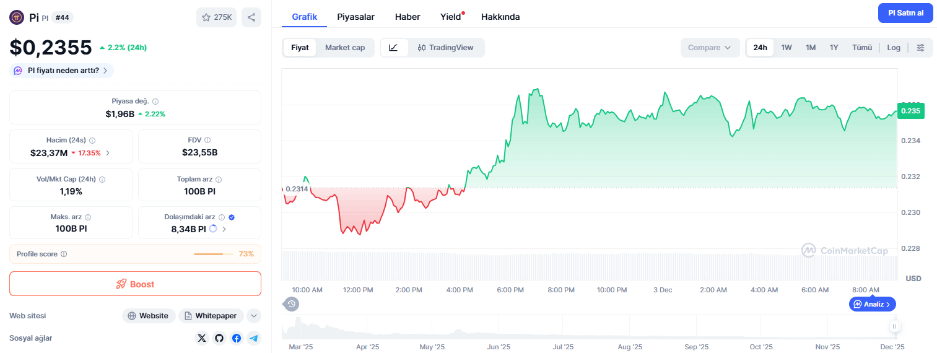
Task: Select the 1Y time range
Action: (834, 48)
